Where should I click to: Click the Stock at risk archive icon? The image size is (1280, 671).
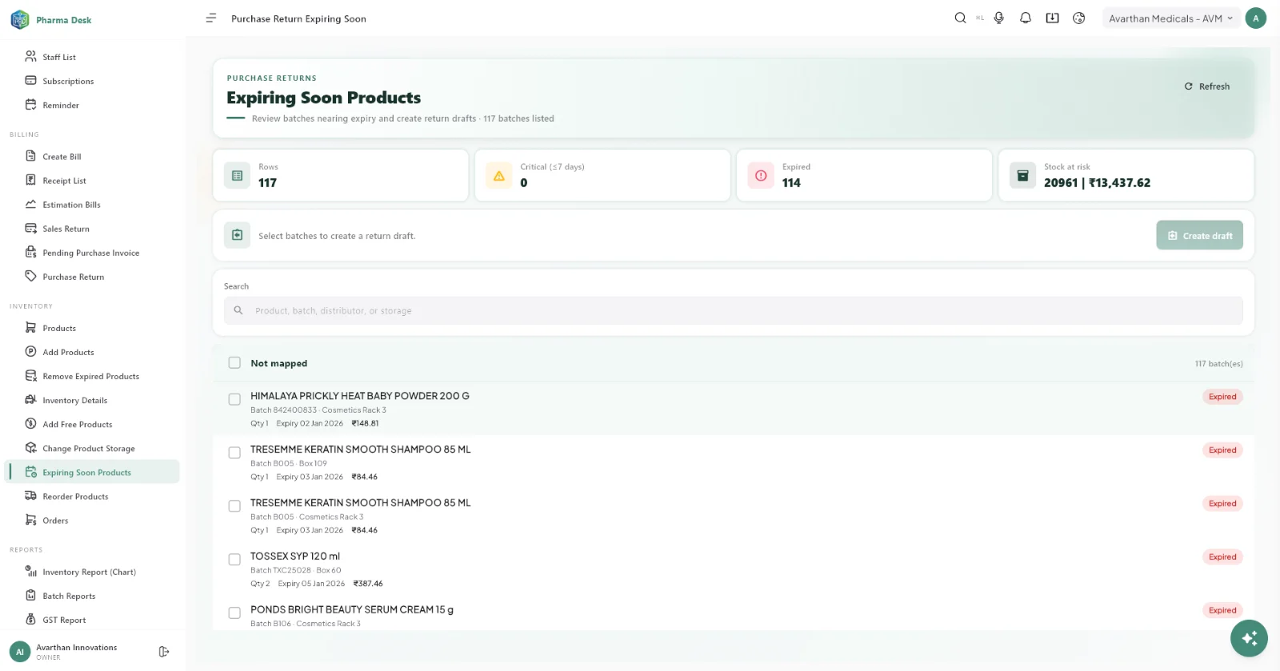click(x=1022, y=175)
